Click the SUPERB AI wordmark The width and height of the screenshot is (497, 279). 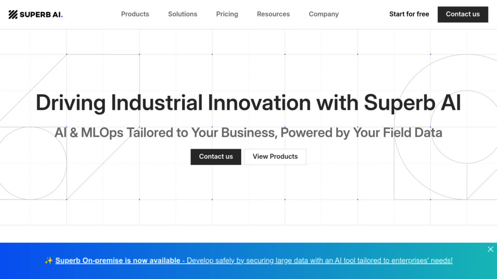[x=40, y=15]
